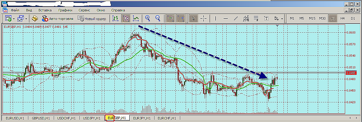Select the equidistant channel tool
The width and height of the screenshot is (362, 122).
point(246,19)
